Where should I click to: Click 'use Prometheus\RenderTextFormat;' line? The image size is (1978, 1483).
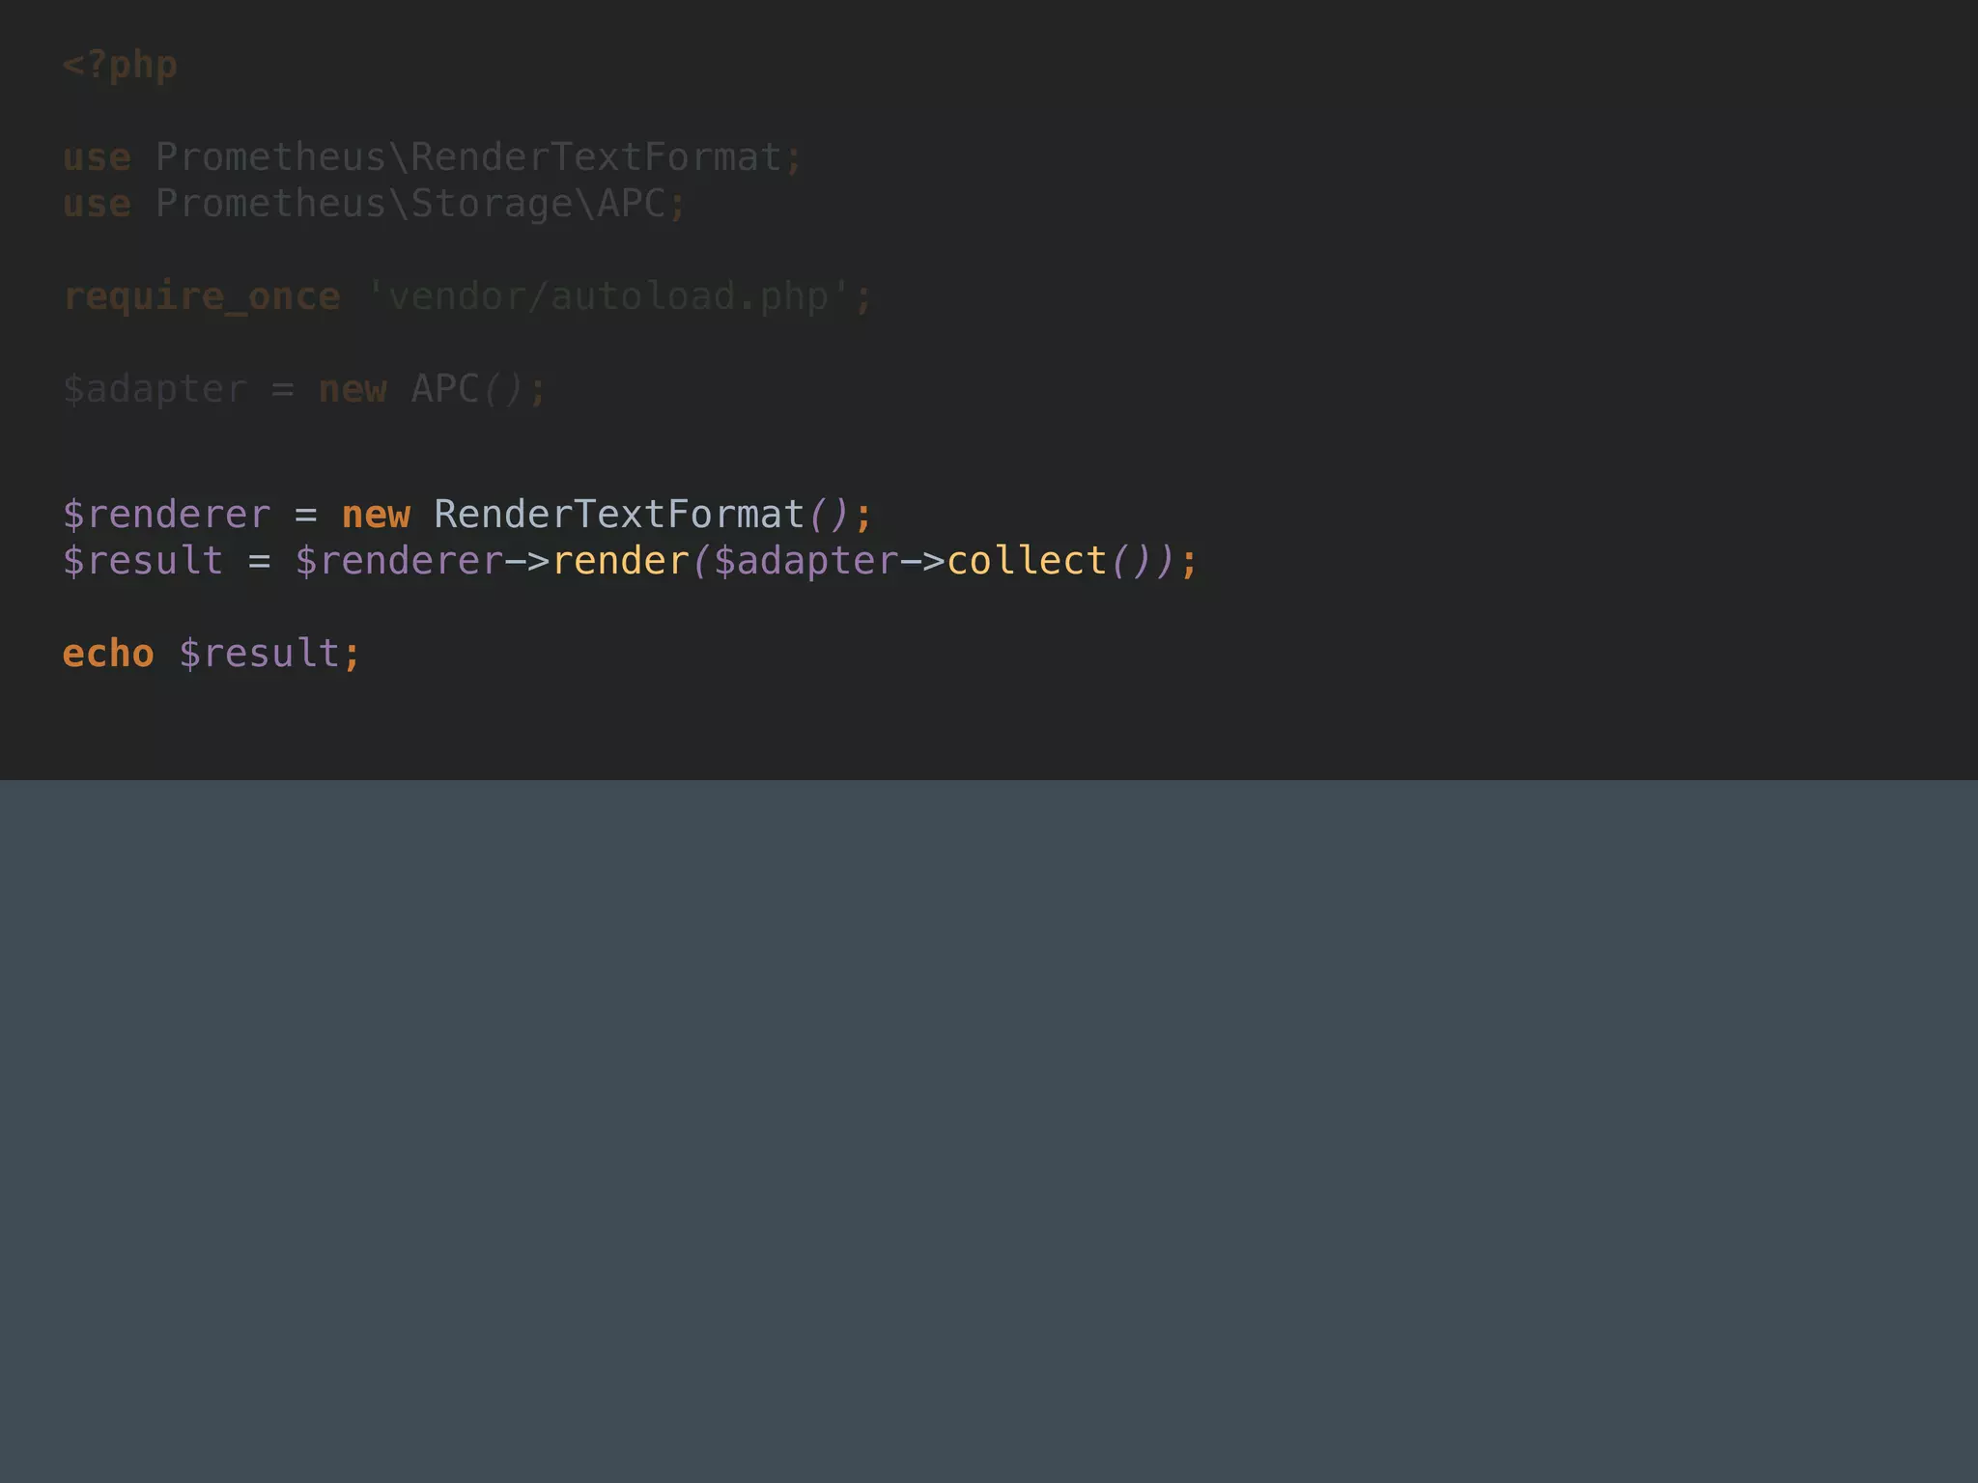(432, 157)
